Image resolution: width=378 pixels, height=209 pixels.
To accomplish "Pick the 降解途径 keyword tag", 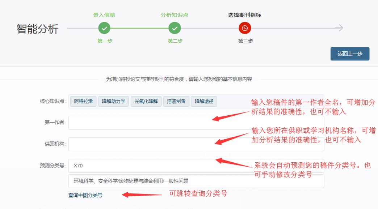I will click(204, 102).
